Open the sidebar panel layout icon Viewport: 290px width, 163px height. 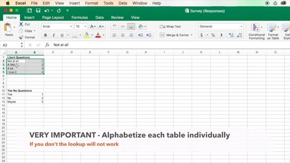pyautogui.click(x=29, y=10)
